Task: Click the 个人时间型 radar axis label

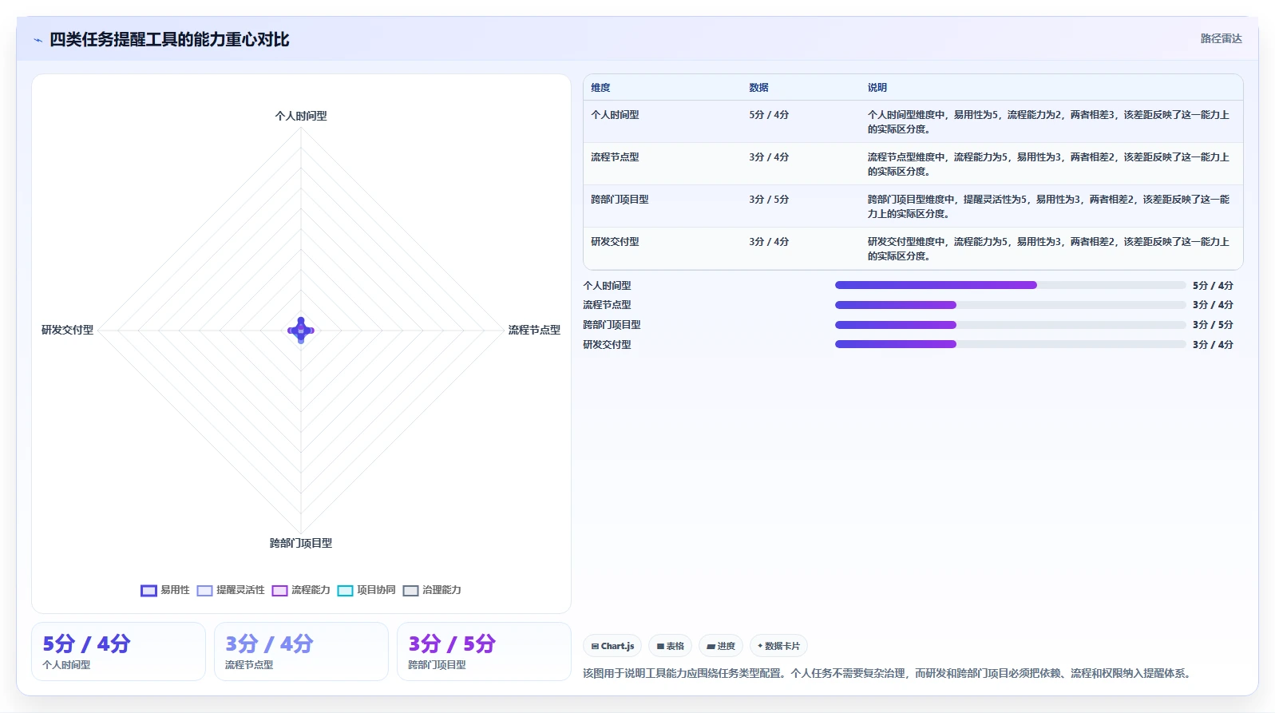Action: click(301, 116)
